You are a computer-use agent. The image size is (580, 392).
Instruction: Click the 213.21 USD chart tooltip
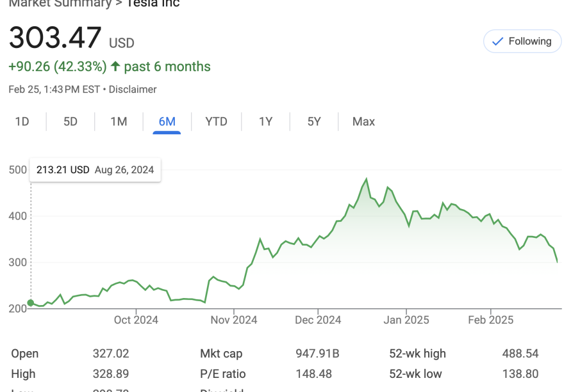point(95,170)
